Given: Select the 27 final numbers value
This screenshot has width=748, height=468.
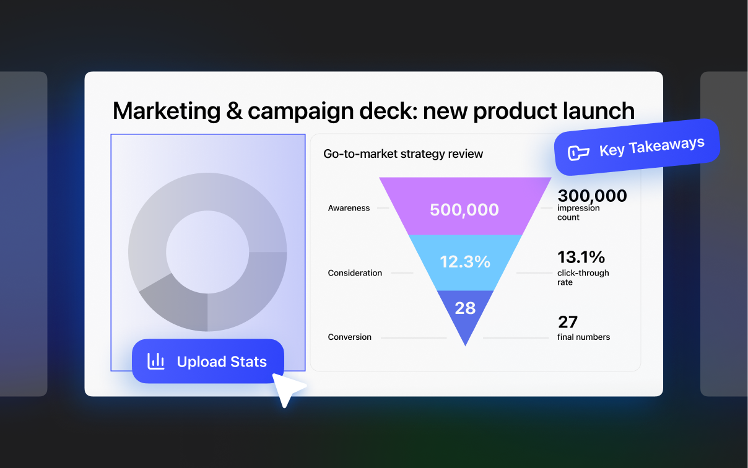Looking at the screenshot, I should click(567, 322).
